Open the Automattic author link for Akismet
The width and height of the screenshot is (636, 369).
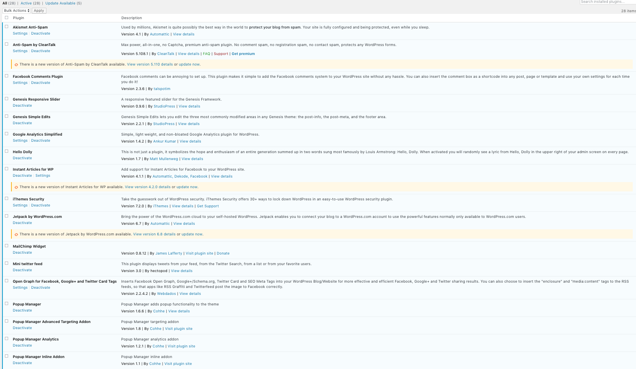pyautogui.click(x=160, y=34)
